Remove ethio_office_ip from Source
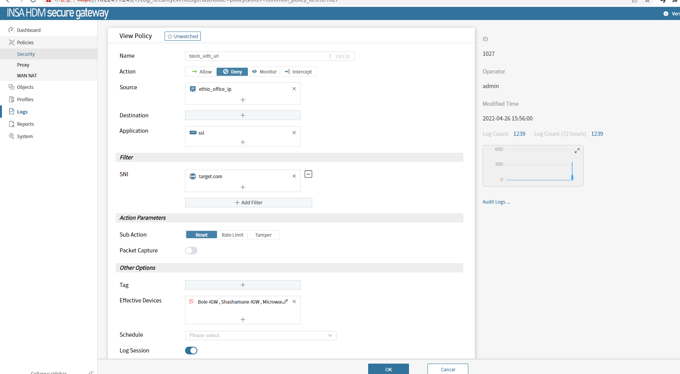 pos(294,89)
